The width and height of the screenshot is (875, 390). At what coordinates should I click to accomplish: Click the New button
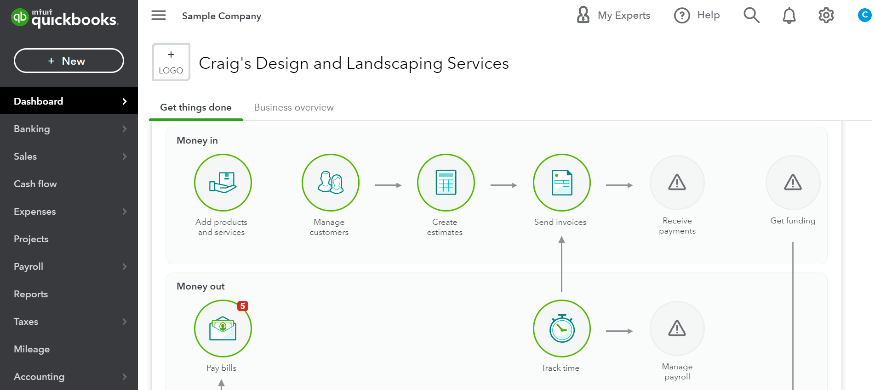[x=69, y=61]
